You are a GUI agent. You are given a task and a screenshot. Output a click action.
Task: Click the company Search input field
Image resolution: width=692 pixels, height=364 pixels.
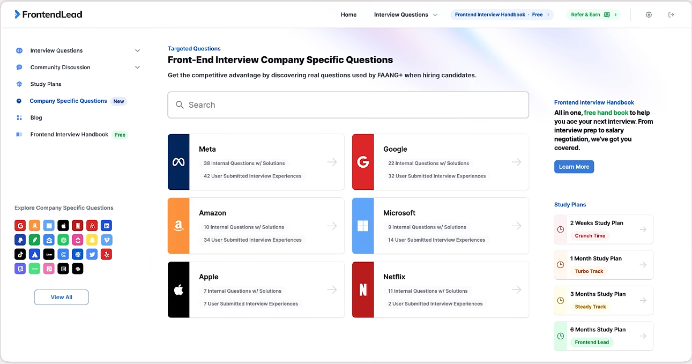pyautogui.click(x=348, y=105)
